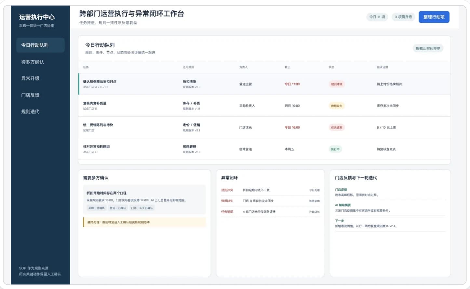Click the 定价 / 促销 rule cell
The width and height of the screenshot is (470, 289).
191,125
